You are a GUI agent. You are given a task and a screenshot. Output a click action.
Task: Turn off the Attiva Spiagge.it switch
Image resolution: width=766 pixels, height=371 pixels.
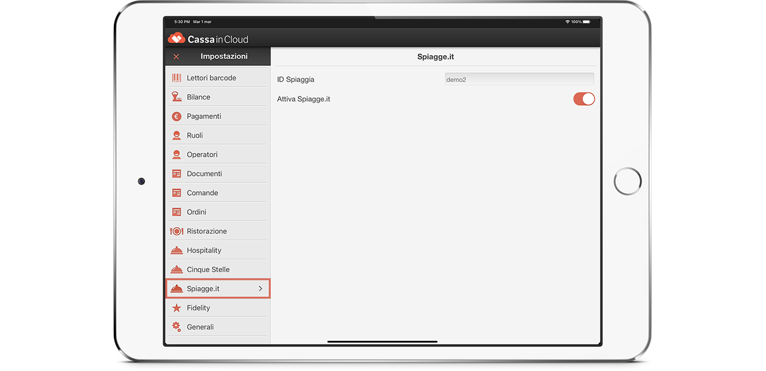click(x=584, y=99)
